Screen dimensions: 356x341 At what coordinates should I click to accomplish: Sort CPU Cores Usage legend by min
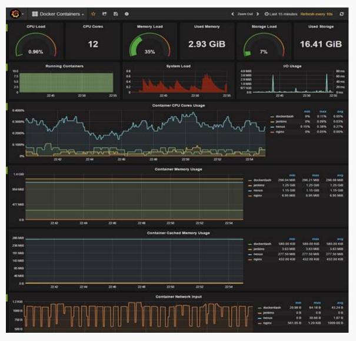[307, 111]
